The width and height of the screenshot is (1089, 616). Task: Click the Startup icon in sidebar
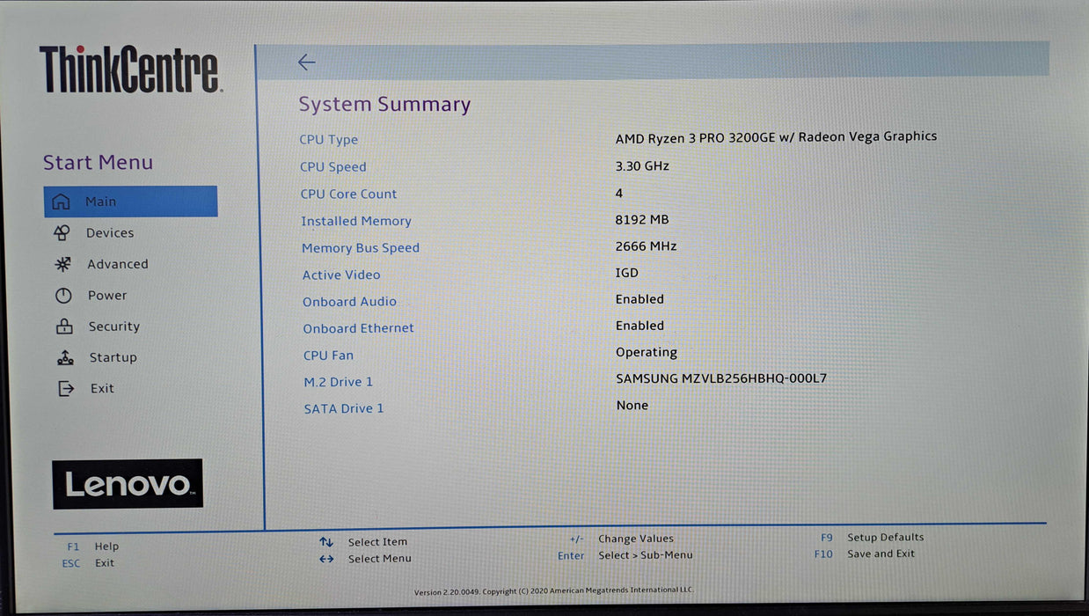[x=65, y=357]
